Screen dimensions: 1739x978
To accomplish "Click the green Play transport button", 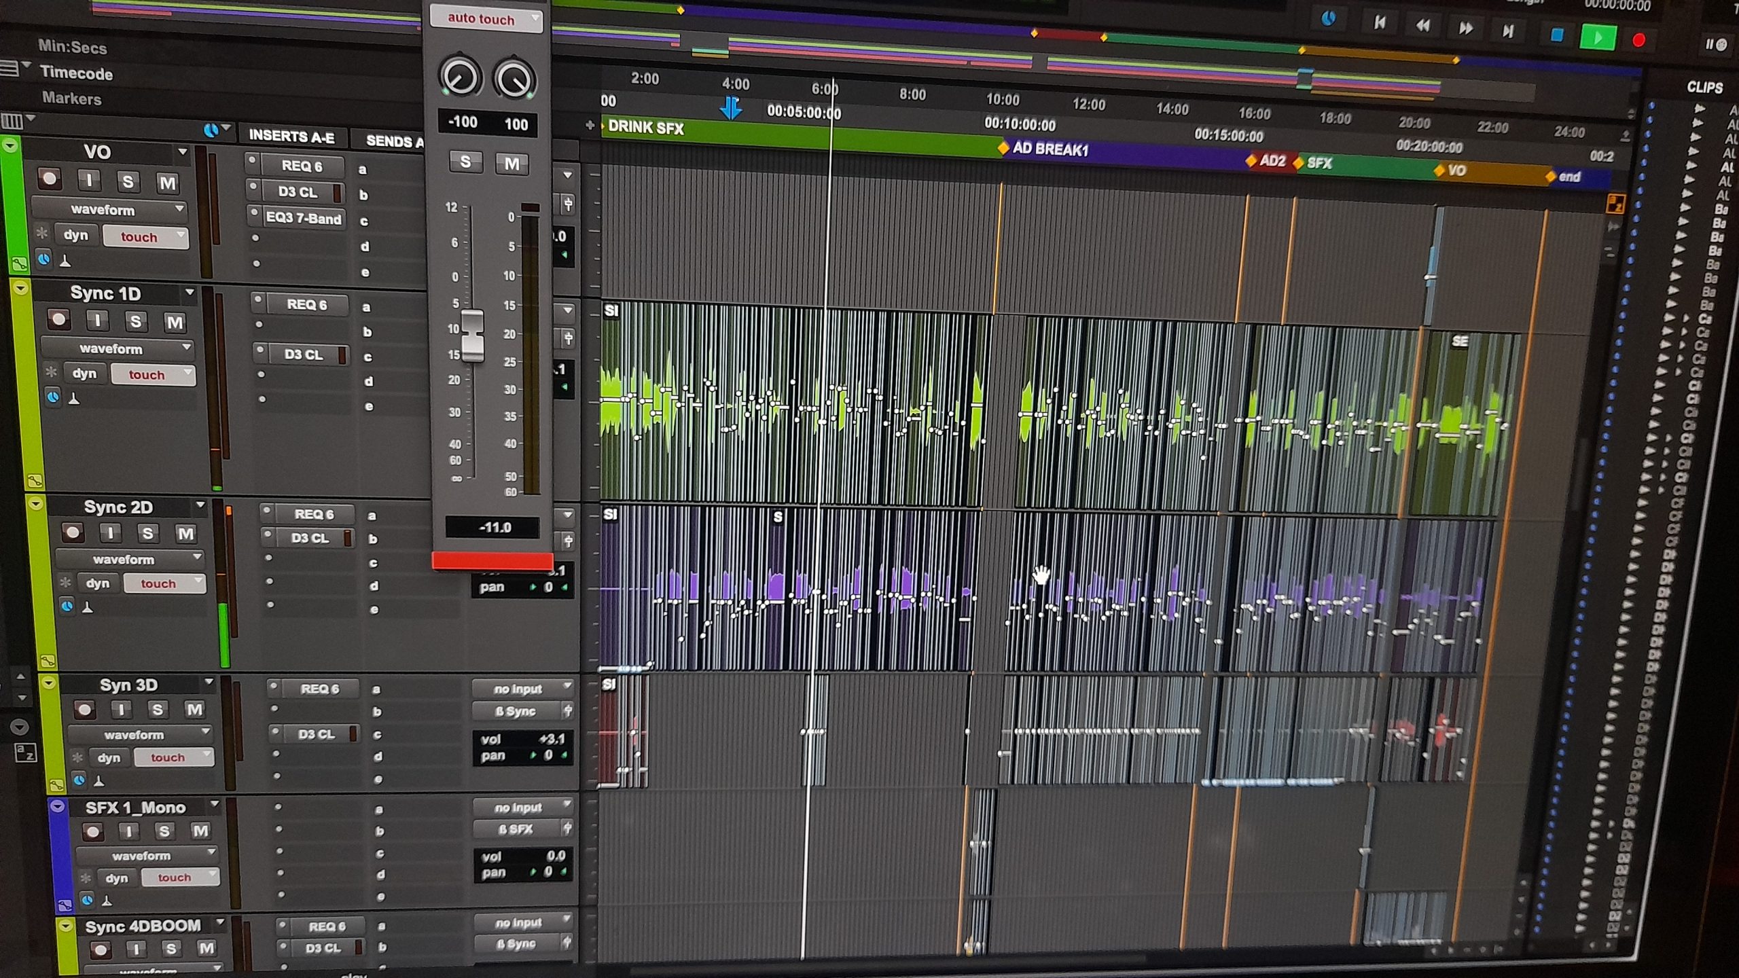I will tap(1597, 37).
